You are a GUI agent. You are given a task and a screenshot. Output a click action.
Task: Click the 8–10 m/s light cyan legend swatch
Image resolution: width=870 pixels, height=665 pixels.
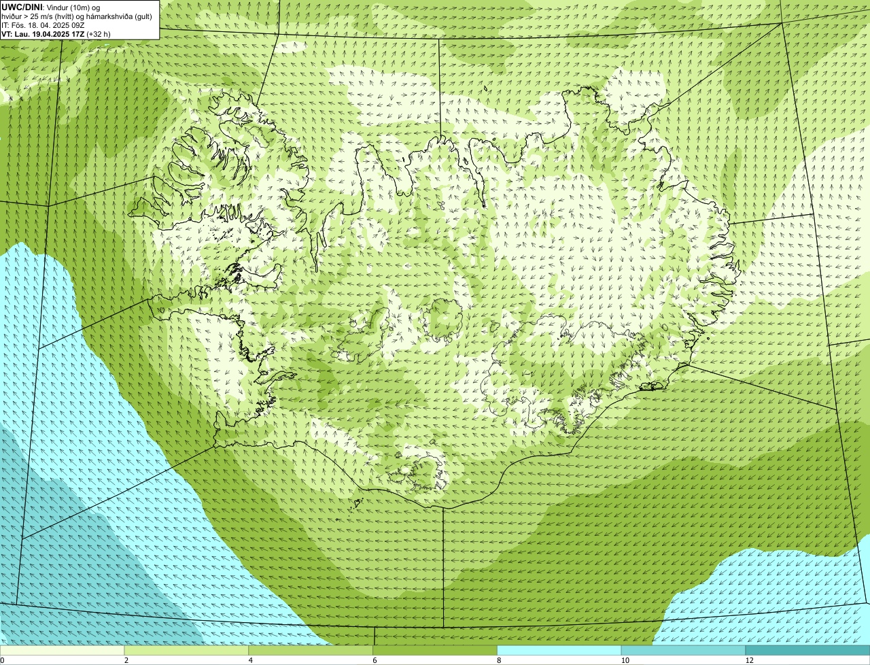[x=559, y=650]
